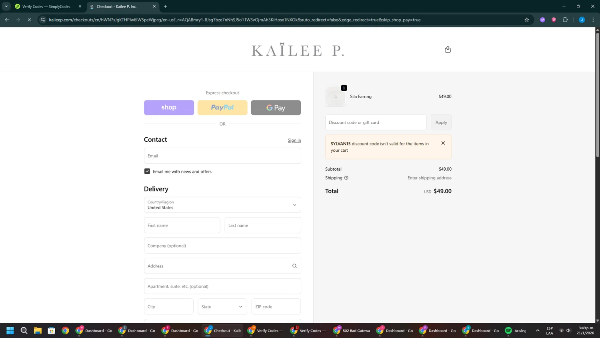Stop loading the page
Screen dimensions: 600x338
[x=29, y=20]
